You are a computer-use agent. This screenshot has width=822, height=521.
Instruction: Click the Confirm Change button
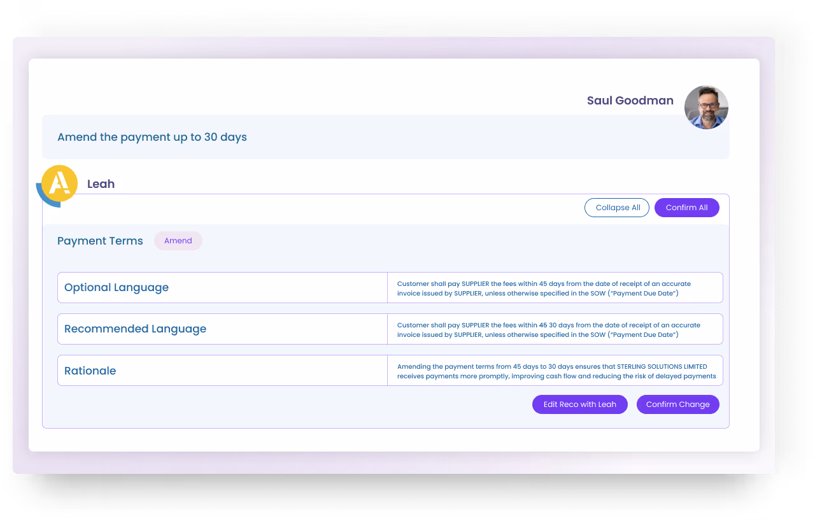(677, 404)
